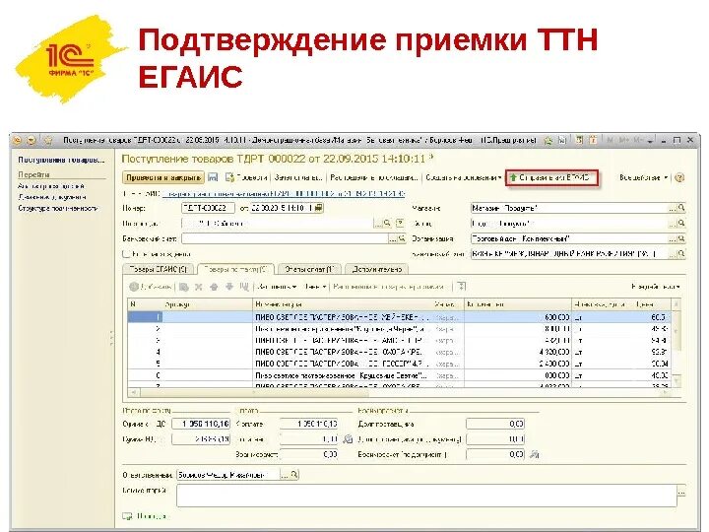Select table row with quantity 600,000
The height and width of the screenshot is (532, 709).
[x=400, y=317]
